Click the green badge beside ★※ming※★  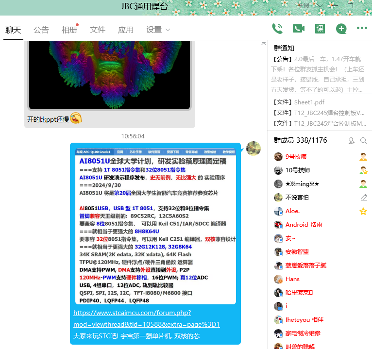click(363, 184)
